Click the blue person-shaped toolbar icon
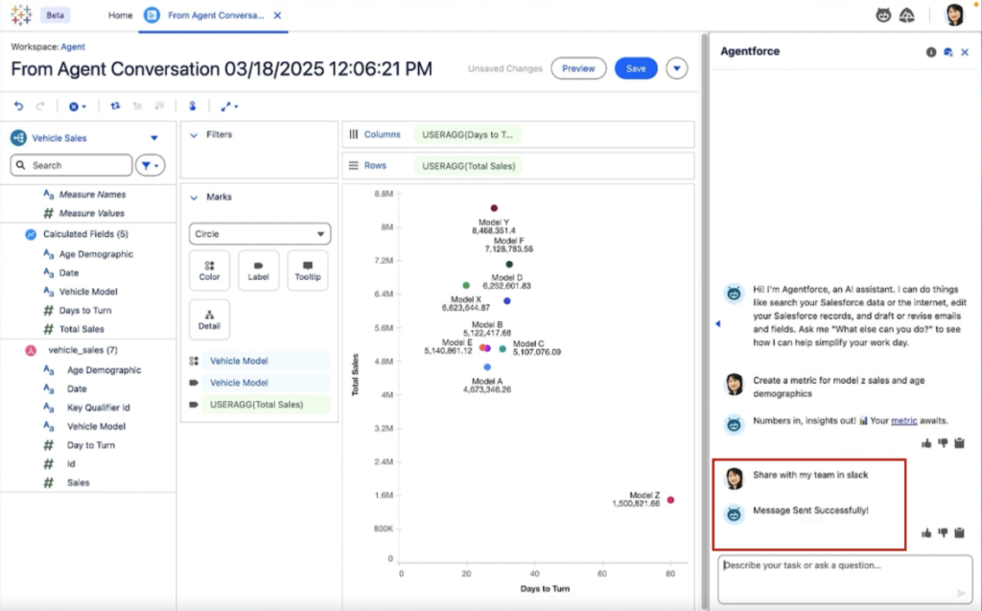This screenshot has height=611, width=982. pos(192,106)
